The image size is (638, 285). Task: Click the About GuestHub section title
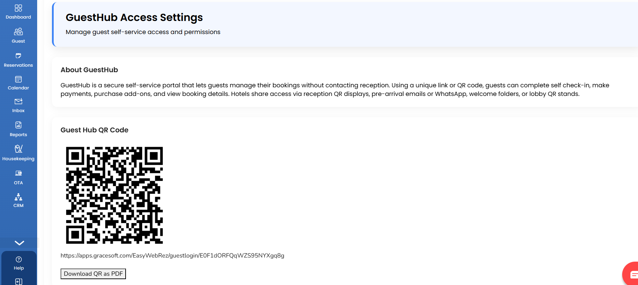tap(89, 70)
